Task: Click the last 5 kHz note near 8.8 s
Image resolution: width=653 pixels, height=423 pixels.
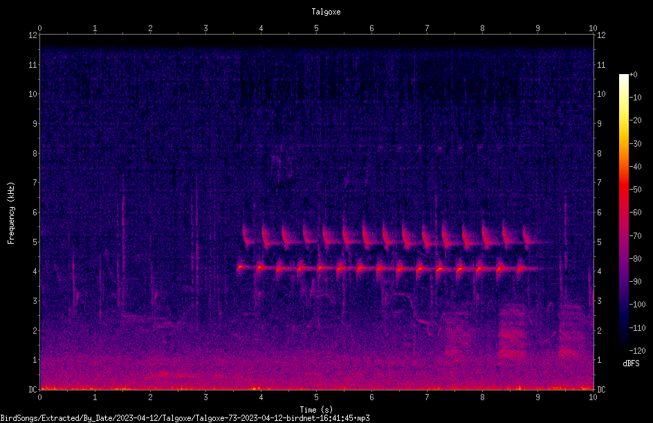Action: click(x=528, y=238)
